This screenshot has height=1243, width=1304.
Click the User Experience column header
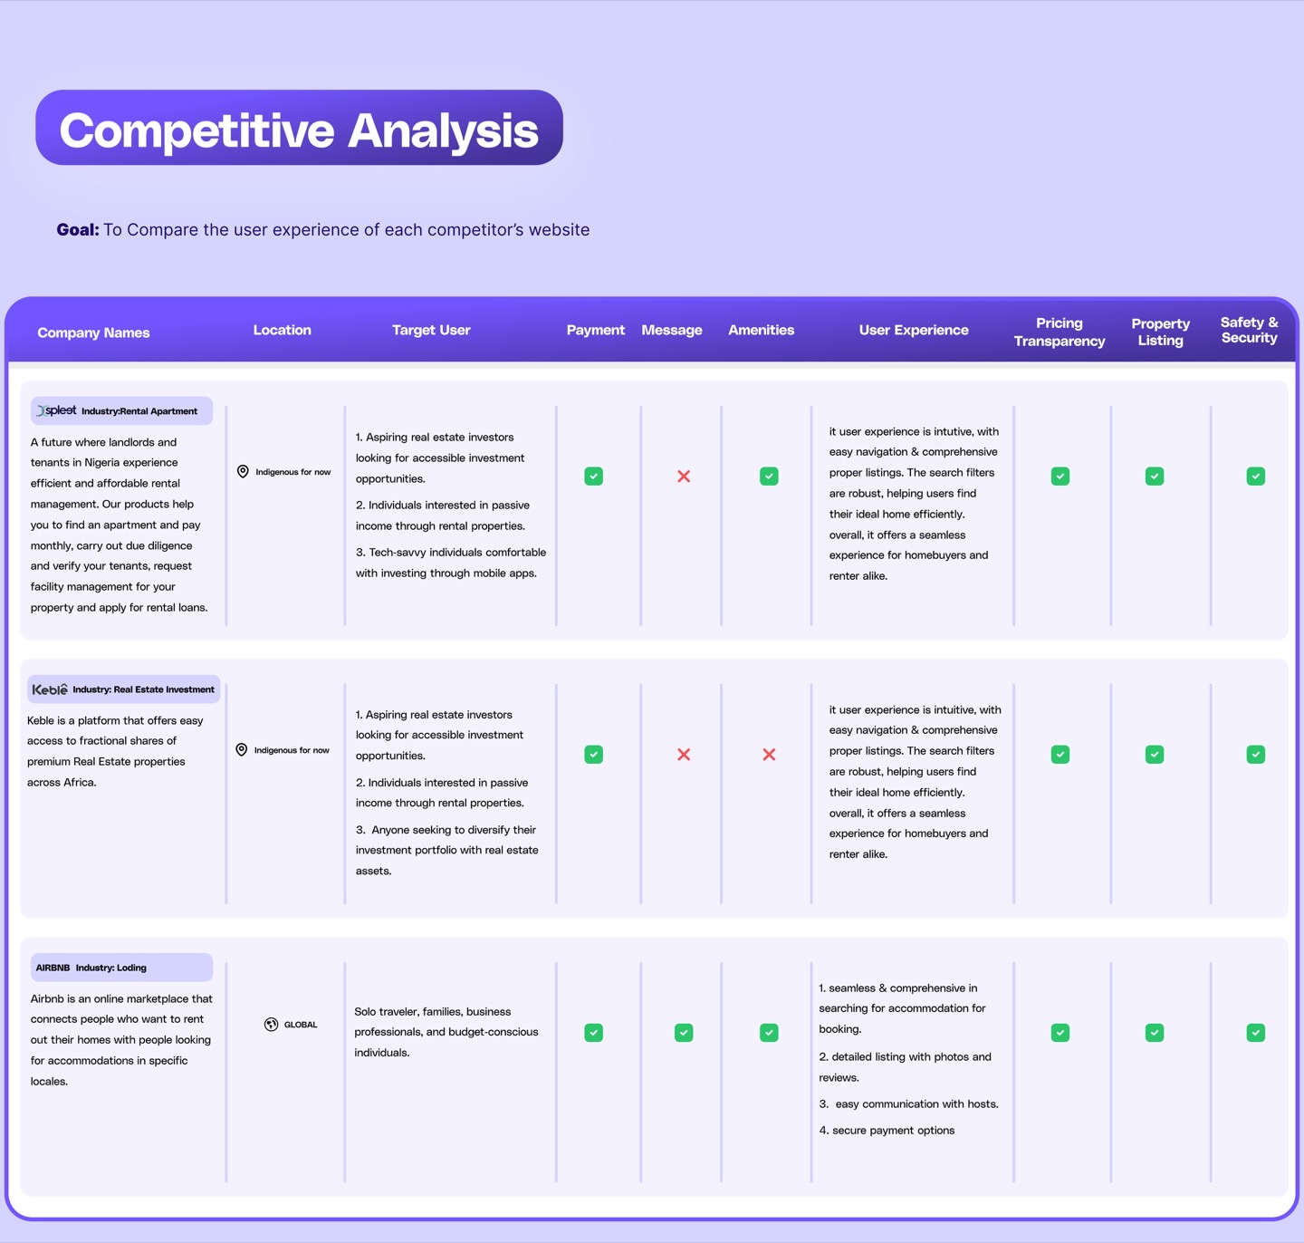point(914,330)
